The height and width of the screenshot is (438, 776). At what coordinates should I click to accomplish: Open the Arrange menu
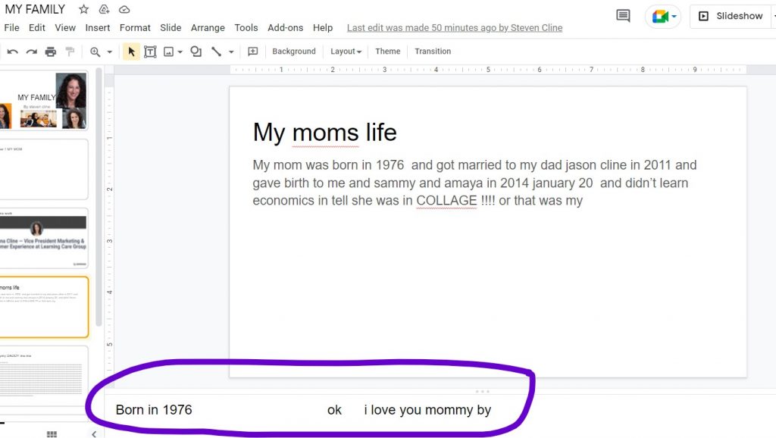point(208,27)
